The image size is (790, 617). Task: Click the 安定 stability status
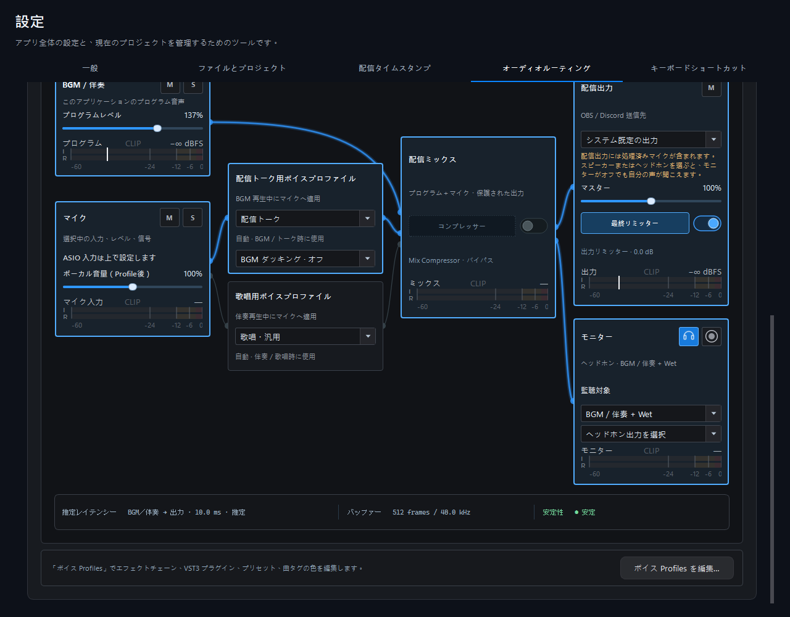coord(585,512)
